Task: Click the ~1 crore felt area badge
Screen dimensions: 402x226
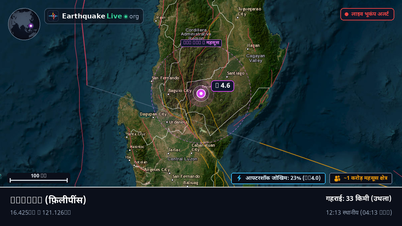Action: coord(361,178)
